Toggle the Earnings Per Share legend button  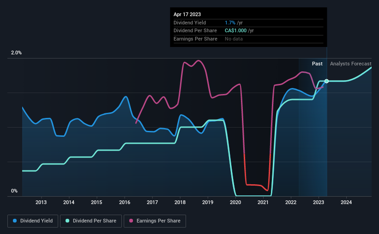click(155, 221)
